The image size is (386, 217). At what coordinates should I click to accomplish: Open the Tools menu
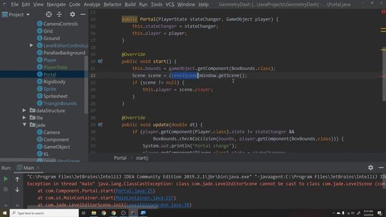pos(156,4)
